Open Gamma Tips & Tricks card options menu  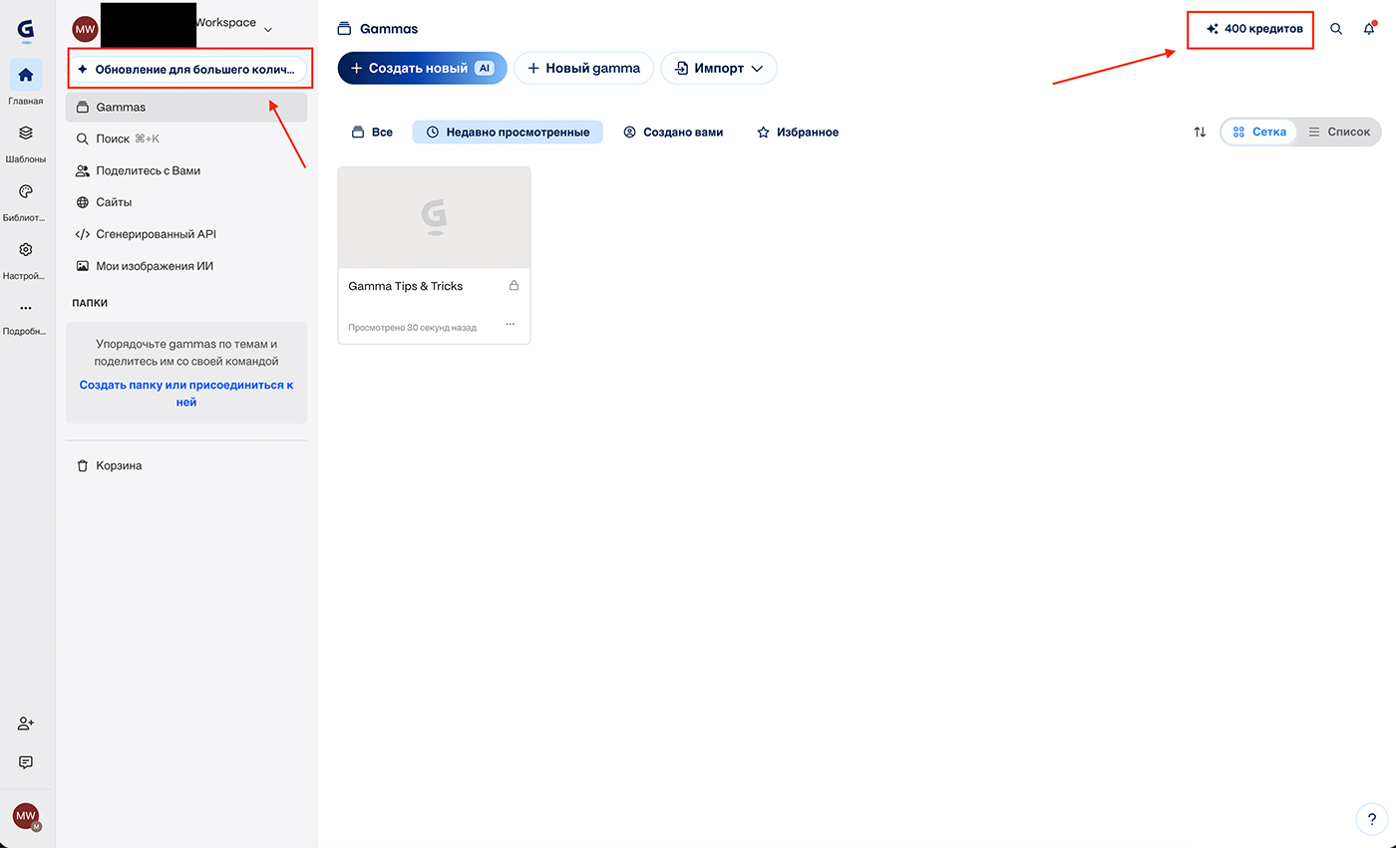tap(511, 324)
